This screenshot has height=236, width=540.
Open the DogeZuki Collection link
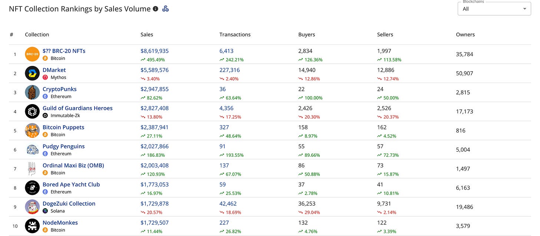69,203
